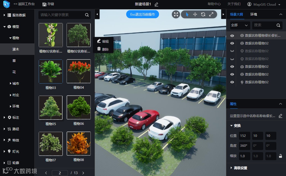Collapse left panel with arrow handle
Image resolution: width=286 pixels, height=176 pixels.
click(x=97, y=14)
